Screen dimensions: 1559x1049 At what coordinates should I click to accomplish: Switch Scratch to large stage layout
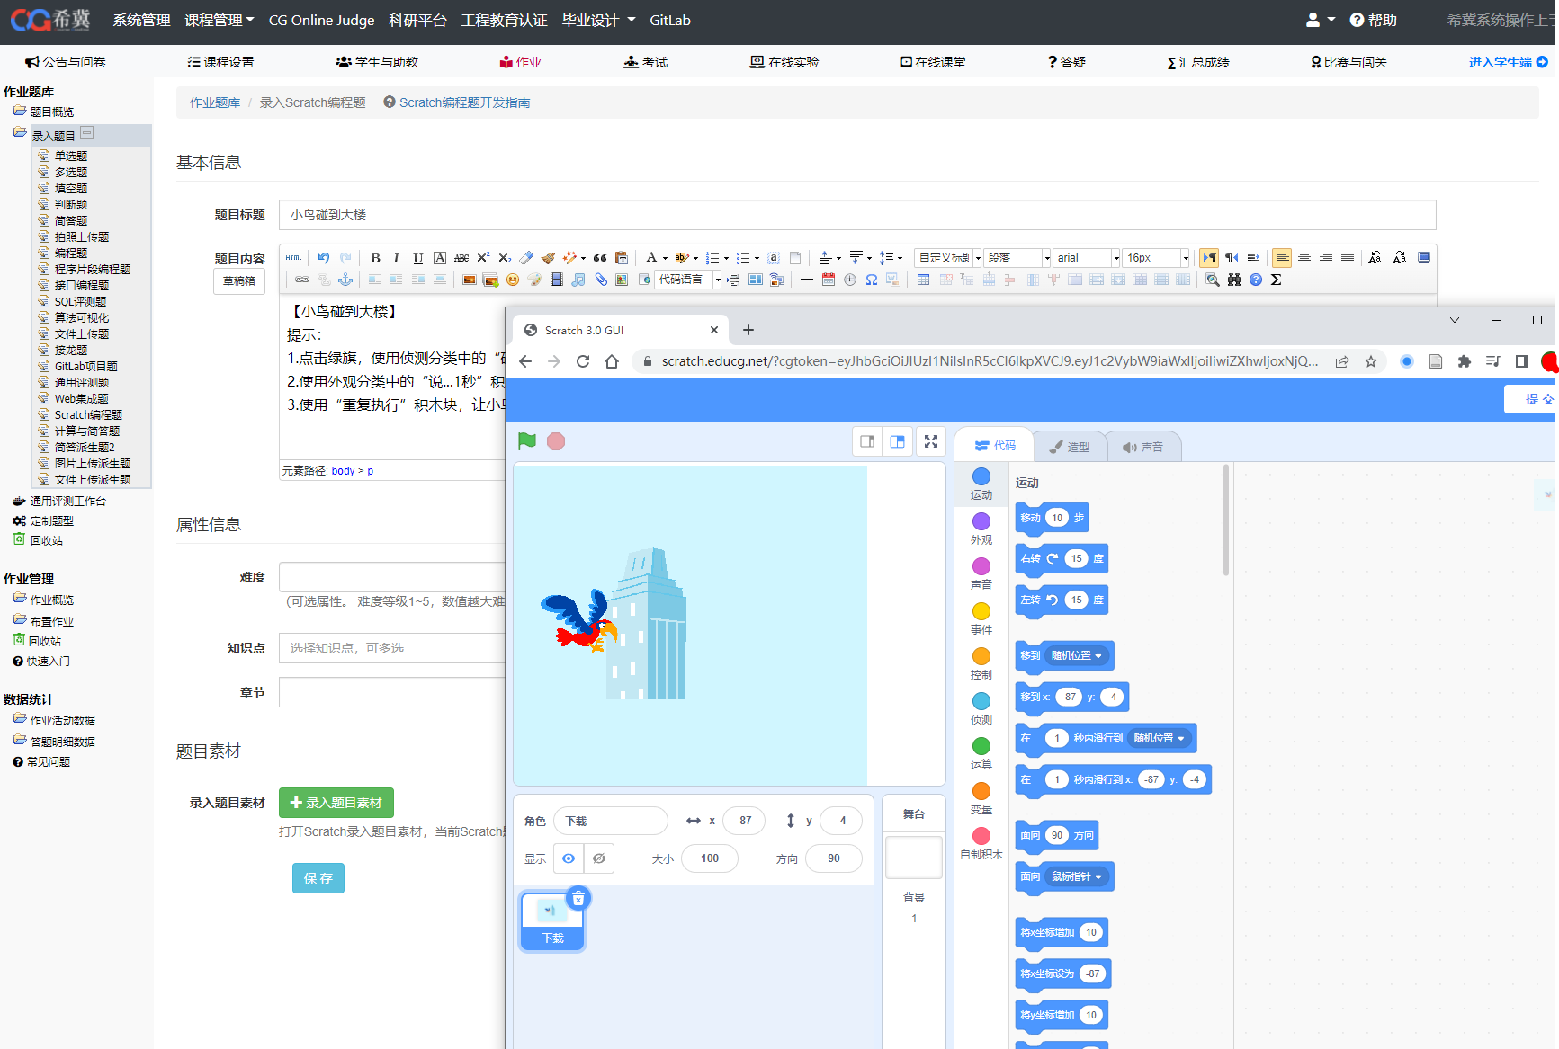point(897,441)
